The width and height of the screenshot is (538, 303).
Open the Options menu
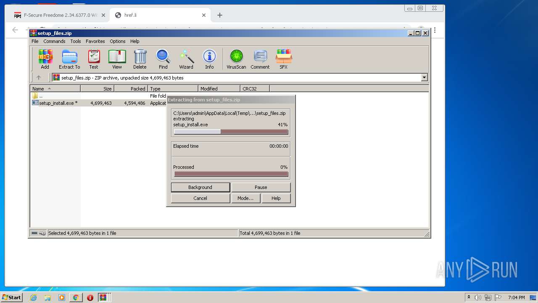click(x=118, y=41)
